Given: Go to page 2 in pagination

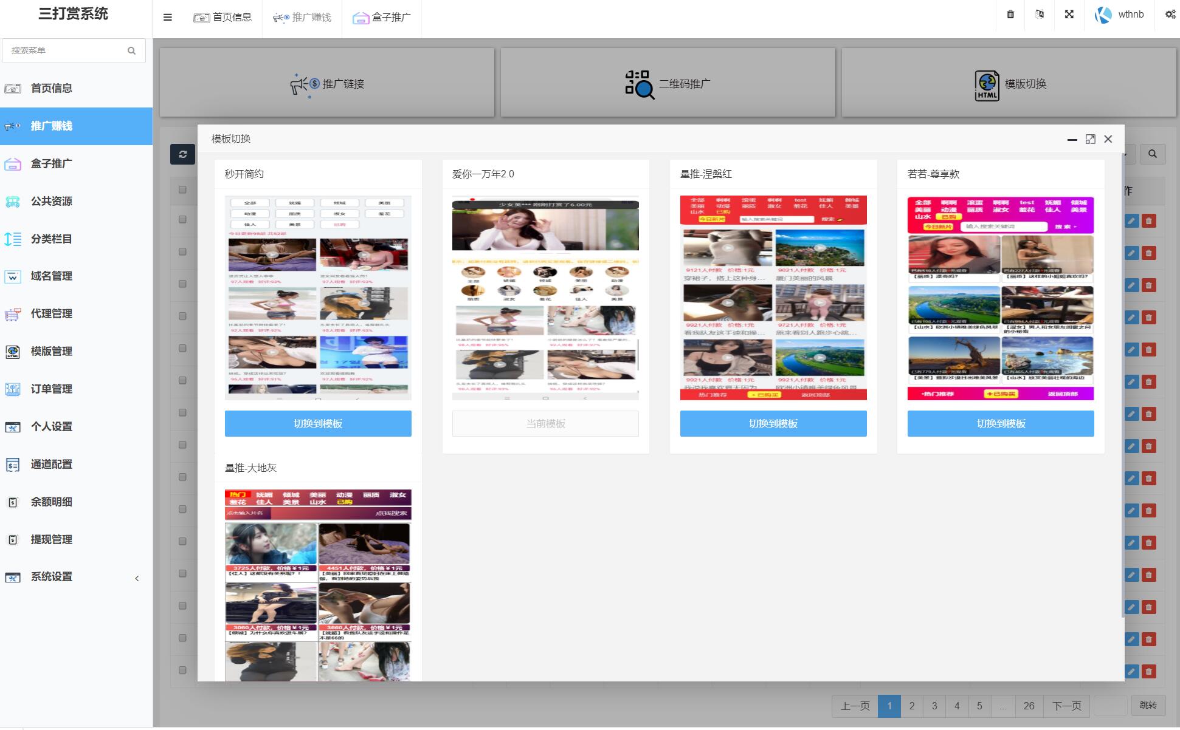Looking at the screenshot, I should (911, 706).
